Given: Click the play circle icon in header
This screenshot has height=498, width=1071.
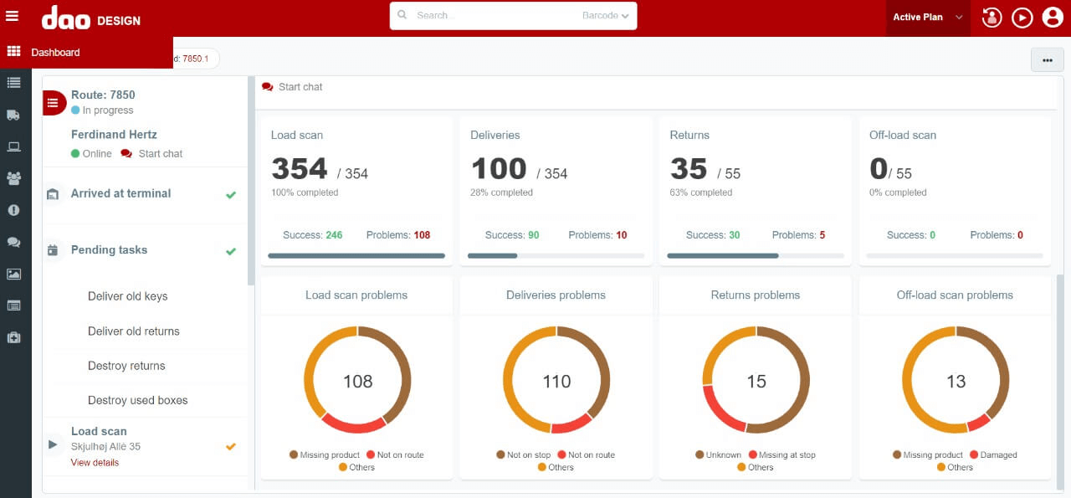Looking at the screenshot, I should click(1022, 18).
